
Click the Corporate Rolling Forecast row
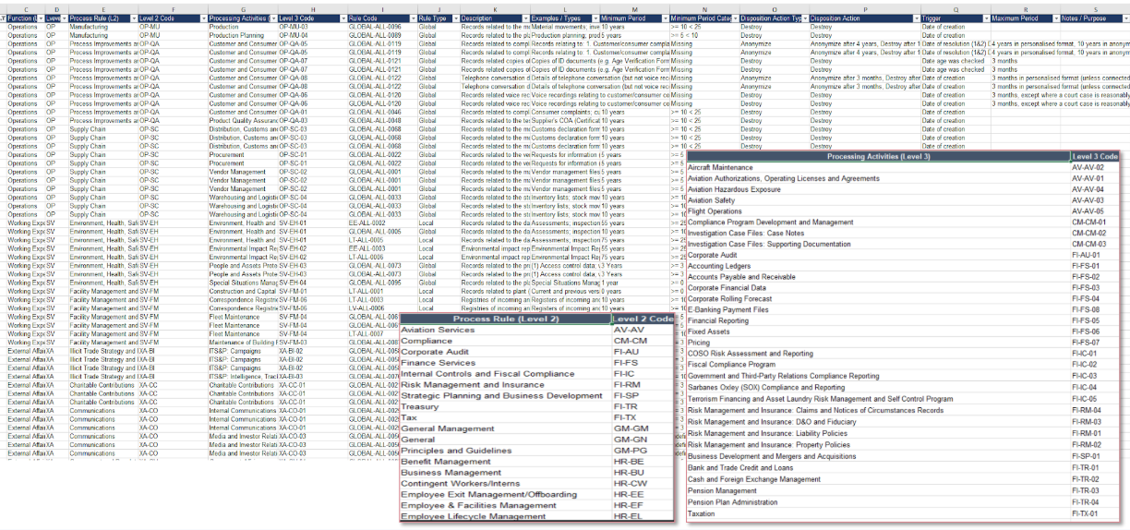coord(878,299)
